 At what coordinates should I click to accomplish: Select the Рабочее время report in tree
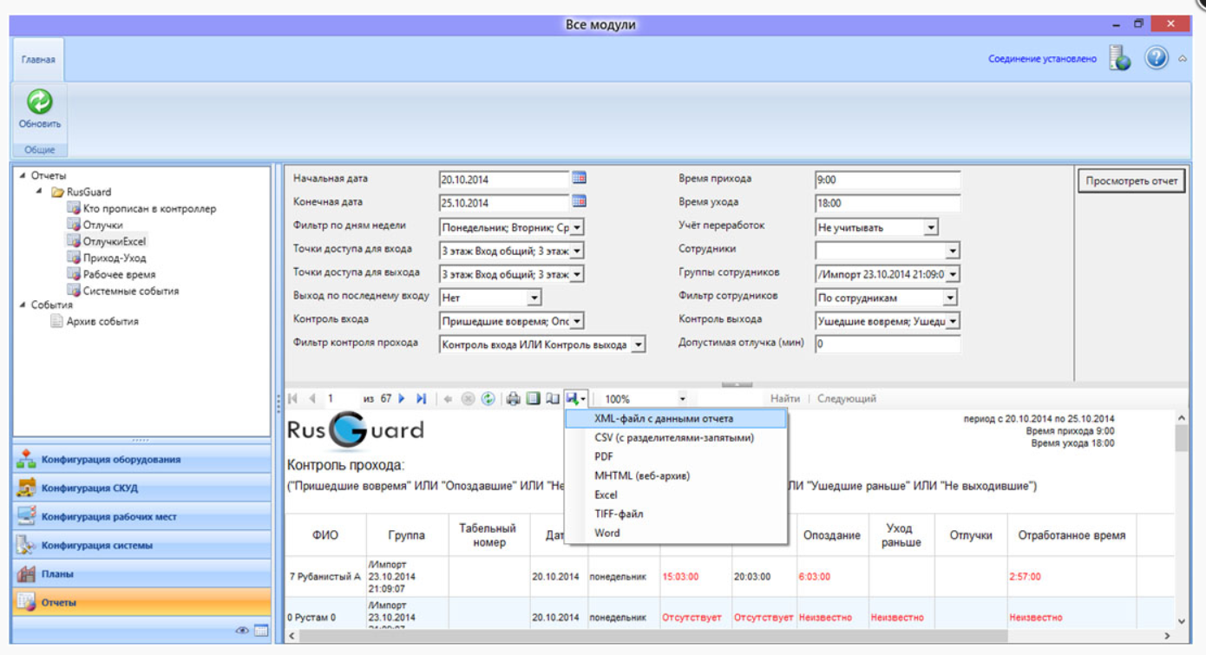(119, 274)
